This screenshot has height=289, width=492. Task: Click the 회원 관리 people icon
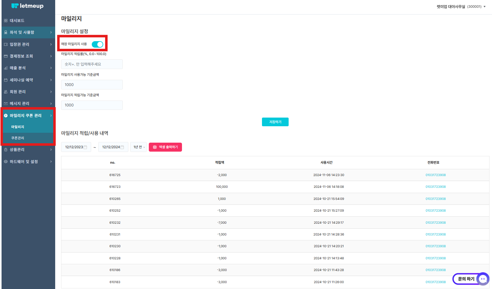[x=6, y=92]
